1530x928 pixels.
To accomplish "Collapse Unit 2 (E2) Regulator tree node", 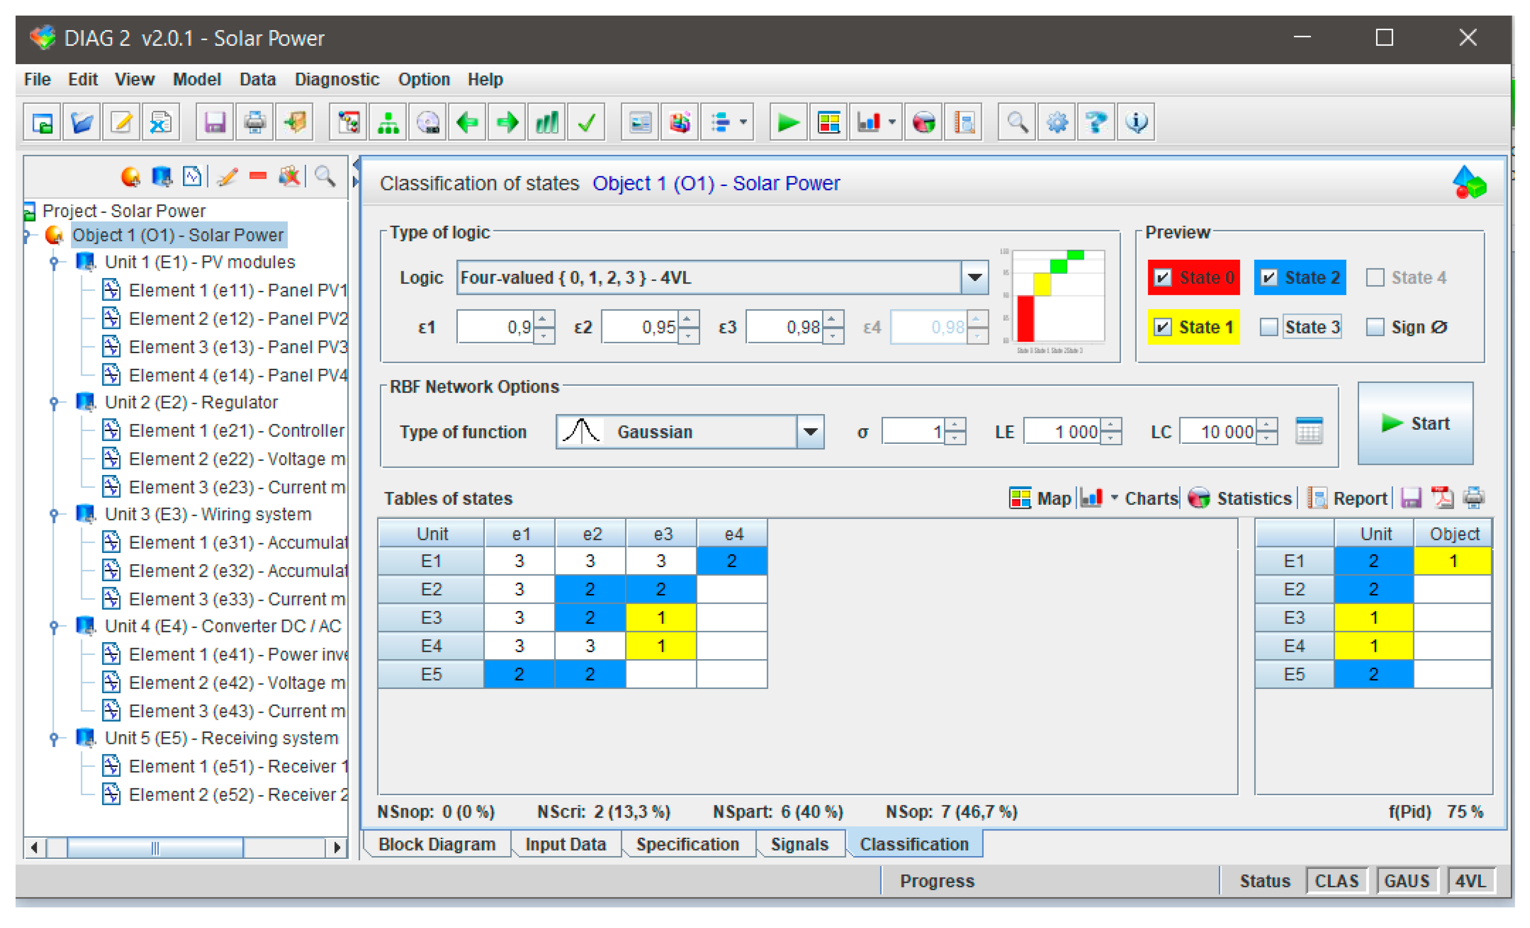I will point(54,402).
